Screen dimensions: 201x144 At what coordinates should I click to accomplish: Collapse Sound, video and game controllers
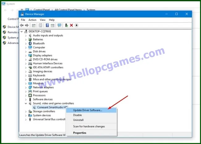[26, 104]
